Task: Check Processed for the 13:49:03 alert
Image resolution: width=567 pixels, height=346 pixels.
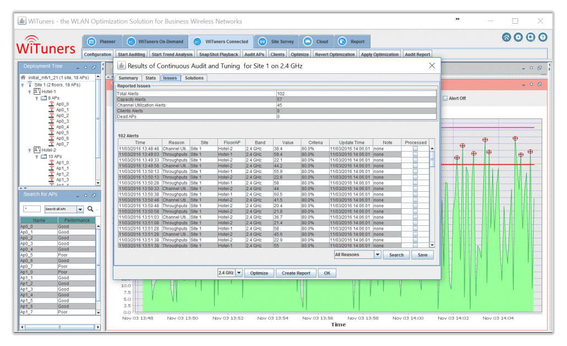Action: click(x=415, y=154)
